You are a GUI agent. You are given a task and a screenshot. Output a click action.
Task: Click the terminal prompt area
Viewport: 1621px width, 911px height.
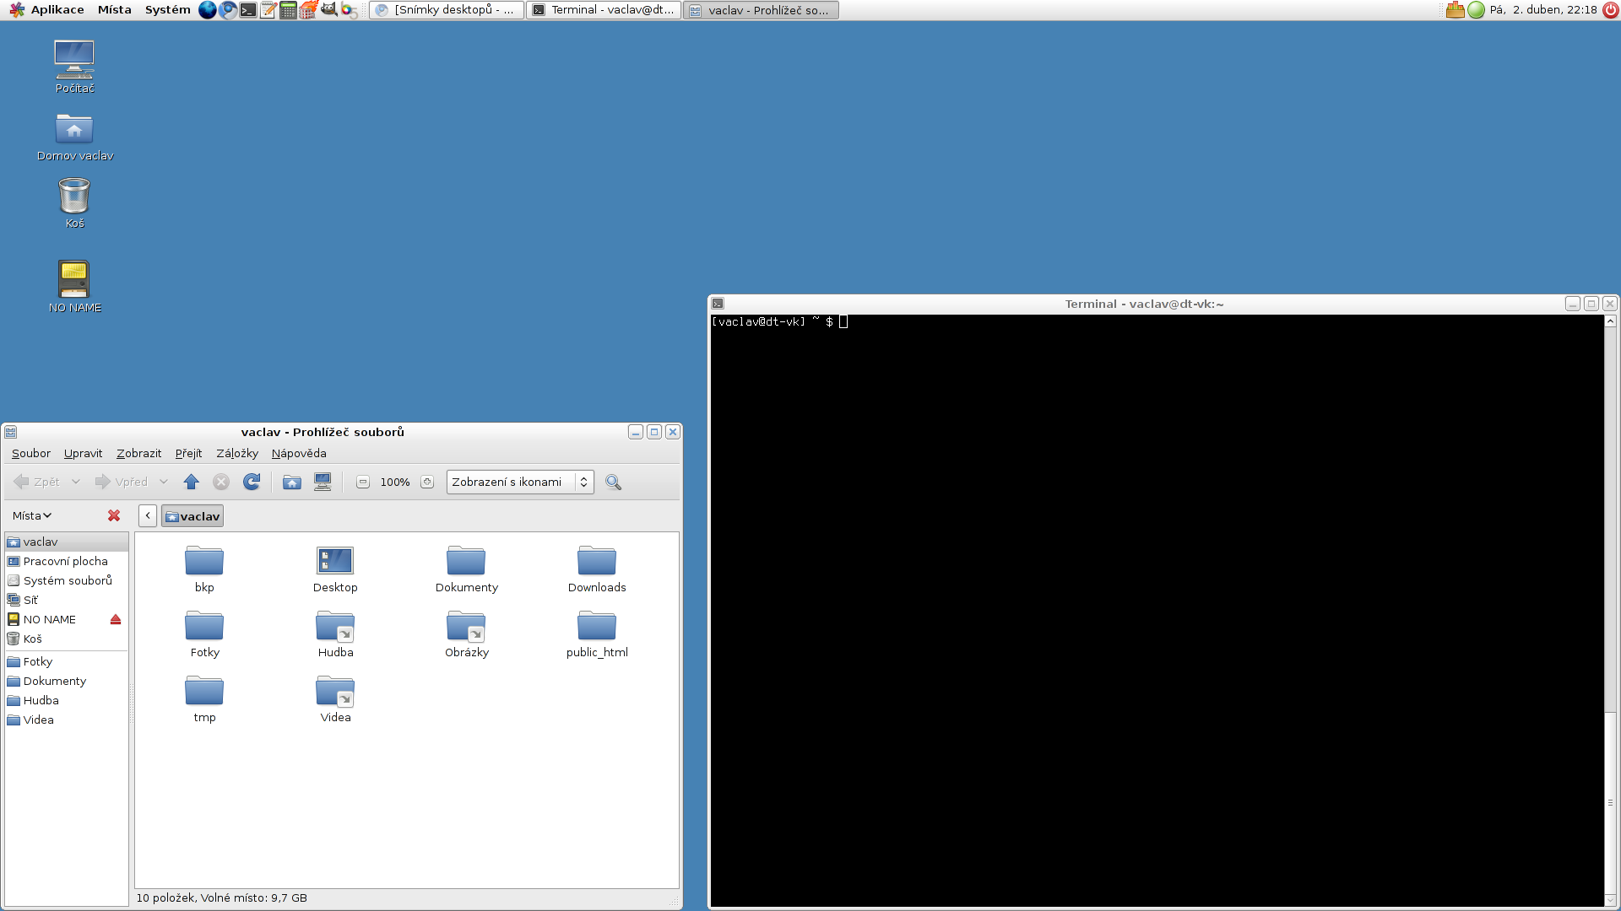779,321
